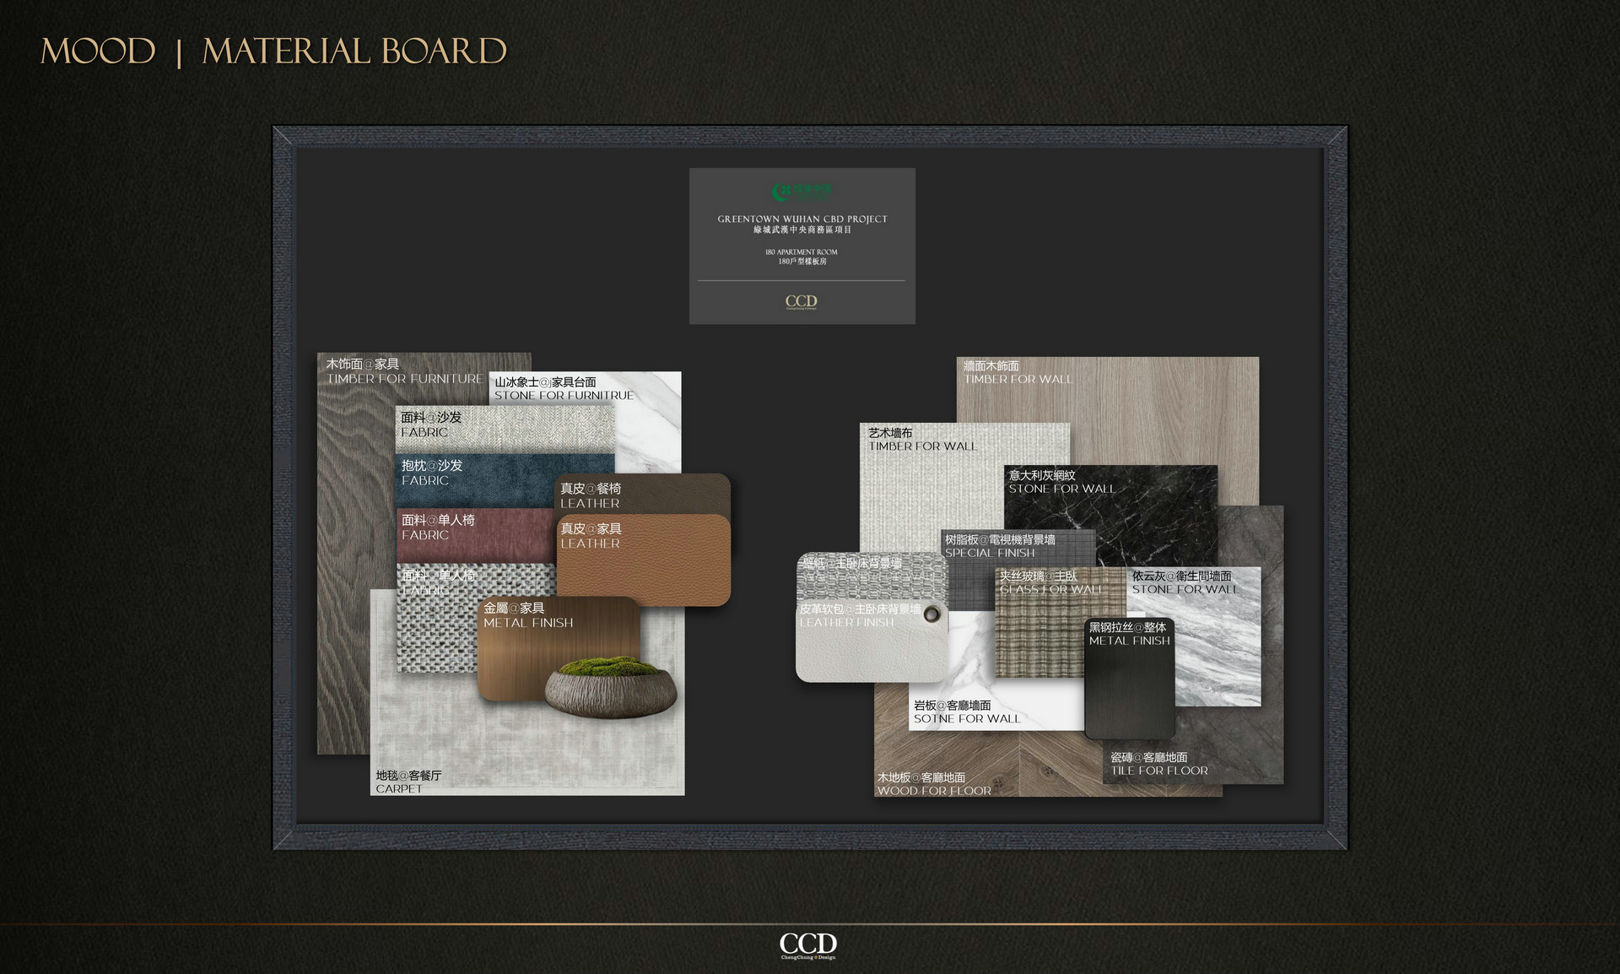Click the CCD logo at bottom center
Screen dimensions: 1620x974
tap(807, 944)
